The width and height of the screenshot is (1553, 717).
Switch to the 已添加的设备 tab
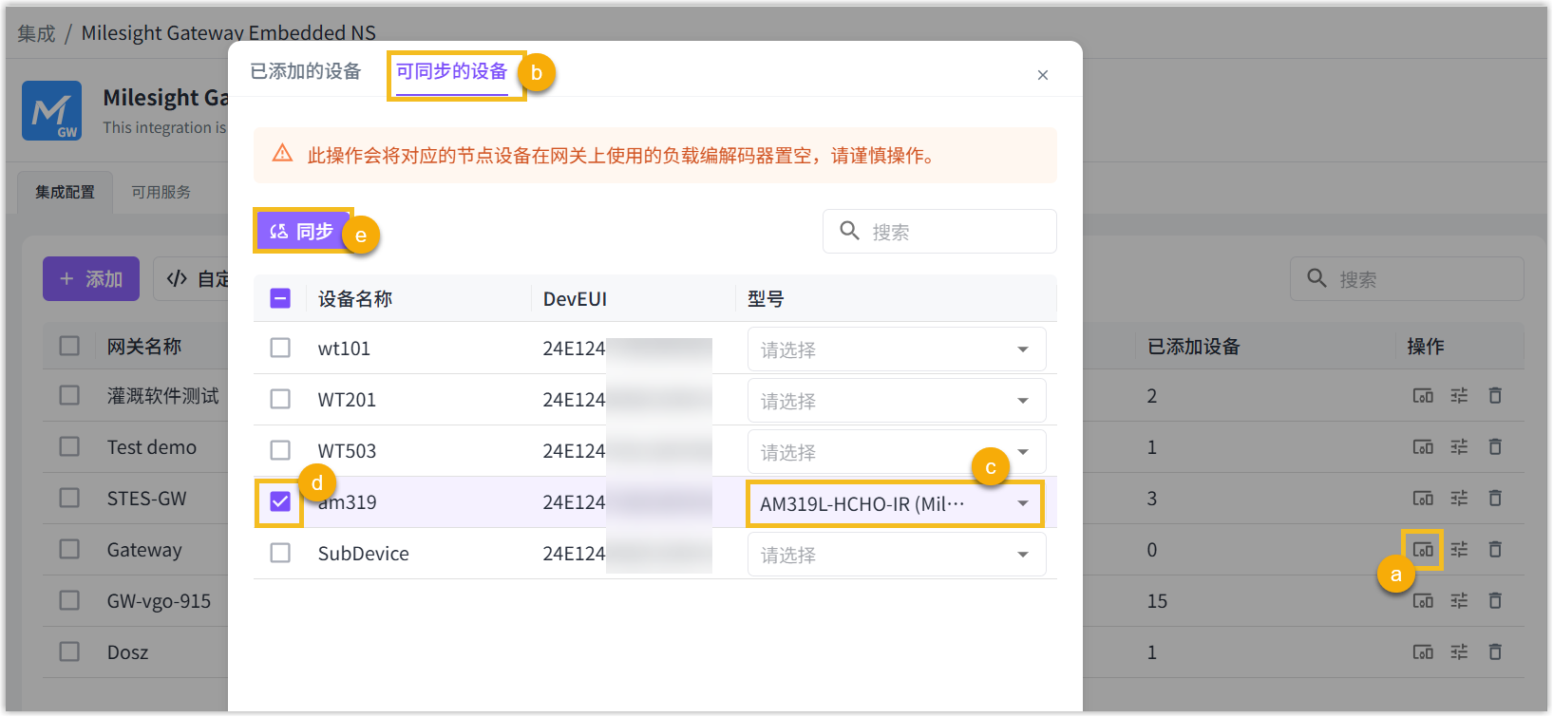click(306, 72)
